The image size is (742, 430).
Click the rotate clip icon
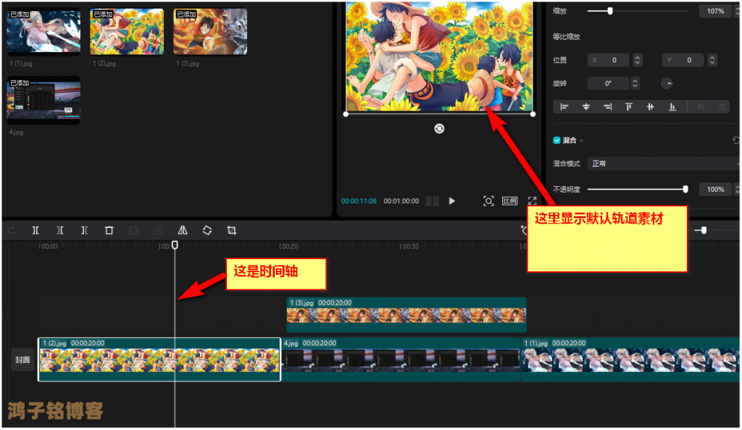tap(207, 230)
